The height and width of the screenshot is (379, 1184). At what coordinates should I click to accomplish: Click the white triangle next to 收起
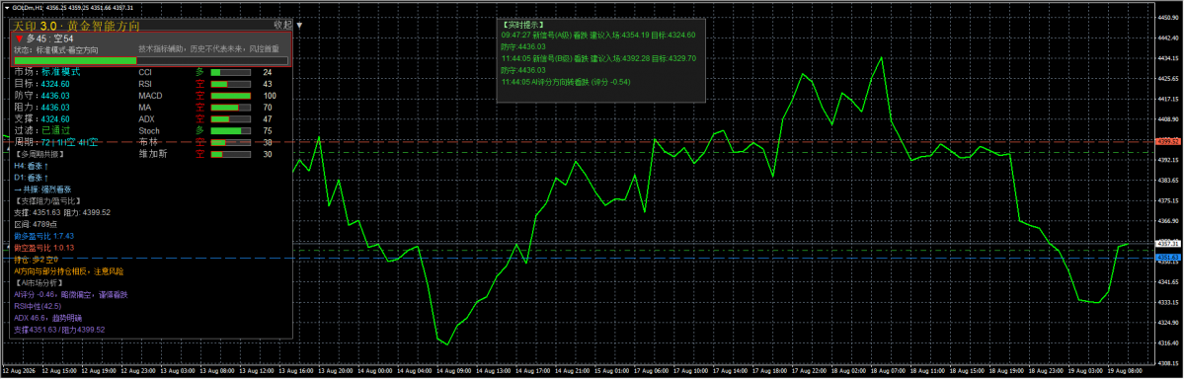point(299,25)
